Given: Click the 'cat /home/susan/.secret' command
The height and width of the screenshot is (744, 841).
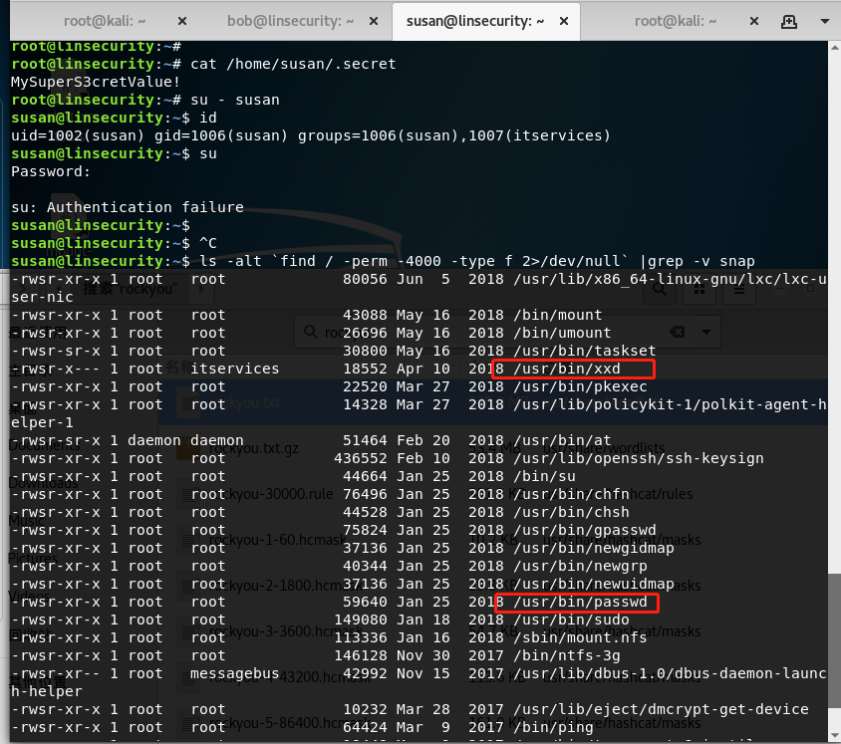Looking at the screenshot, I should [293, 64].
